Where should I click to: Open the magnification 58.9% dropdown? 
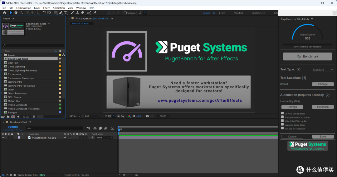point(74,116)
